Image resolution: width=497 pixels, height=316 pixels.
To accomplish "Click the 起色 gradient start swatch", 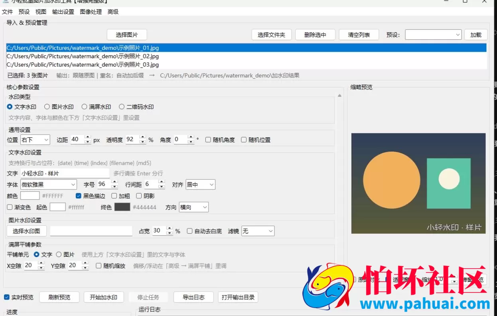I will point(57,207).
